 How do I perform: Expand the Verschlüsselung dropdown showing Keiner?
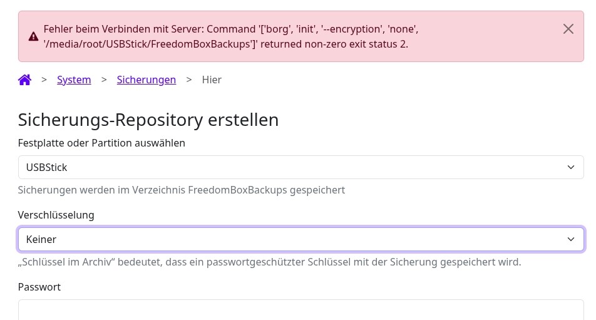[x=301, y=239]
